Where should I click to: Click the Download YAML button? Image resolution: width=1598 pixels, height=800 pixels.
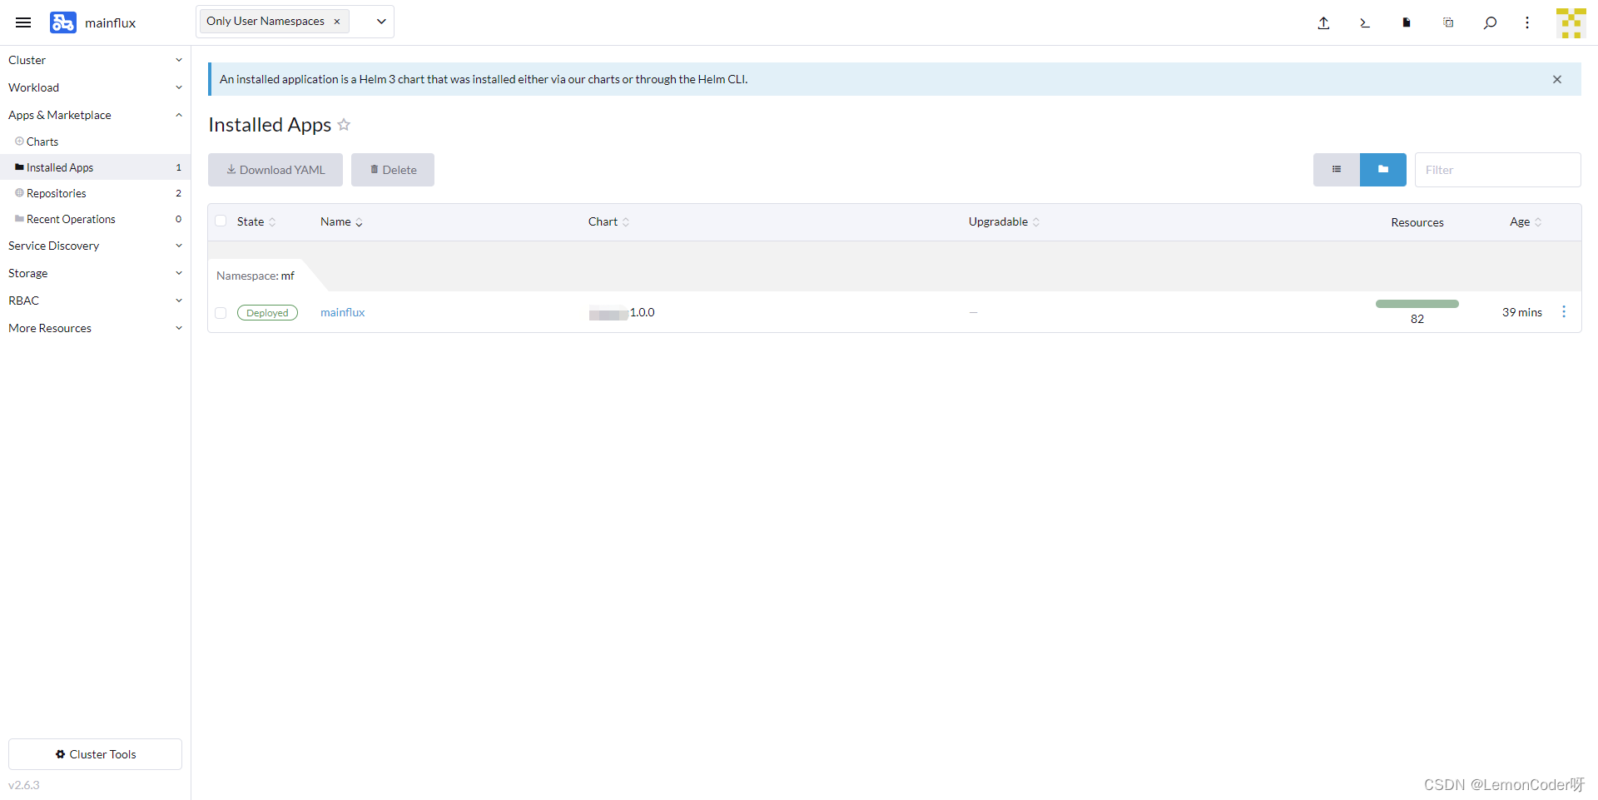click(x=275, y=170)
